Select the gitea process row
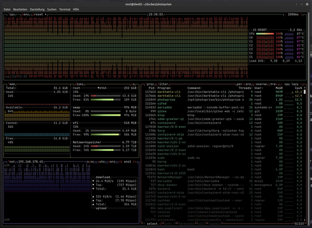The image size is (312, 228). 224,111
